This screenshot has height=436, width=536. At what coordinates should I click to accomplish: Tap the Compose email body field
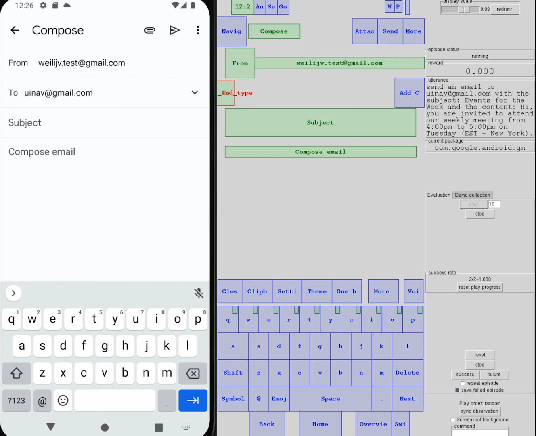click(x=105, y=152)
